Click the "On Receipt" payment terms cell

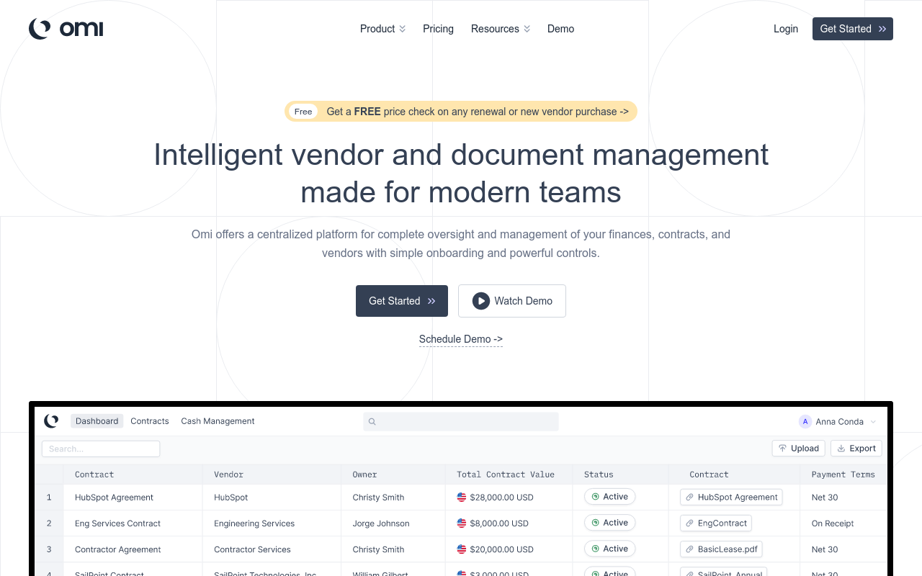coord(833,523)
